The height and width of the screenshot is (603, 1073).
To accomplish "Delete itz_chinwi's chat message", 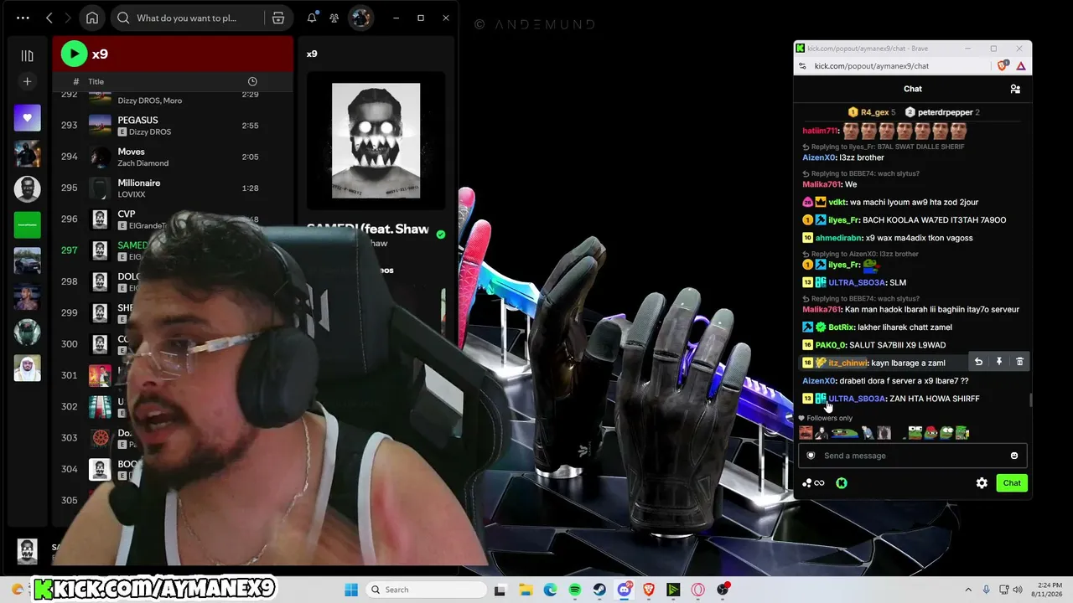I will (1019, 362).
